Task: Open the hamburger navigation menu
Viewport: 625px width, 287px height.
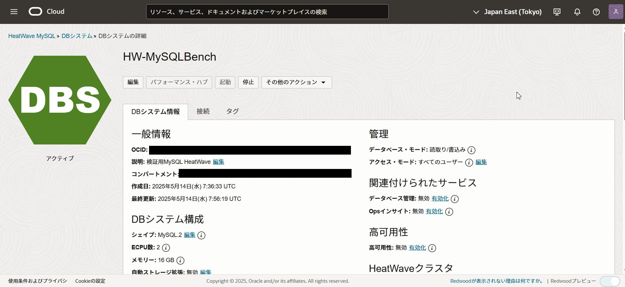Action: 14,12
